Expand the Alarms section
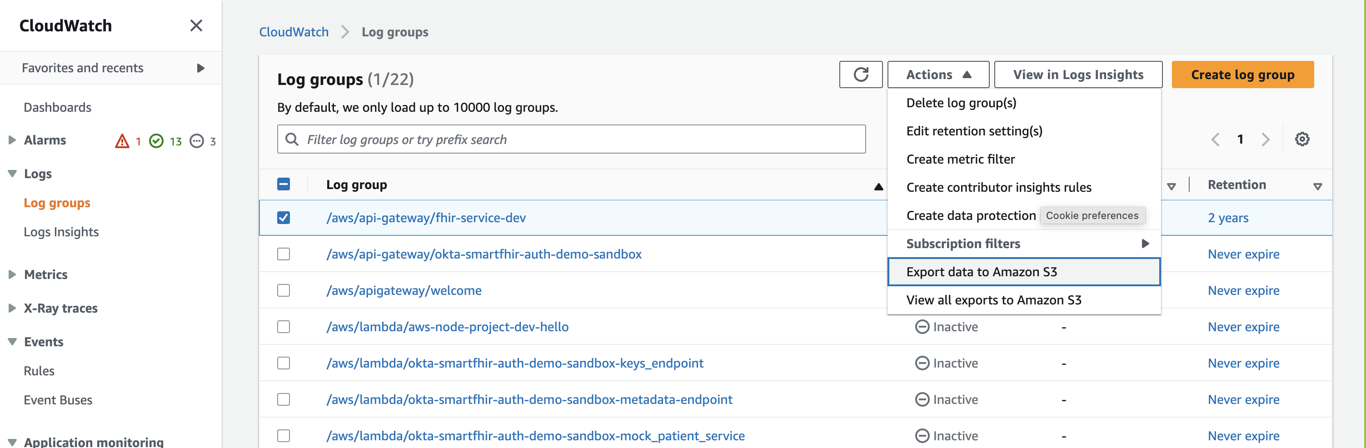 [x=12, y=140]
